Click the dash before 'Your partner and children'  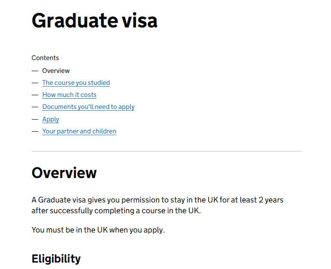point(35,131)
